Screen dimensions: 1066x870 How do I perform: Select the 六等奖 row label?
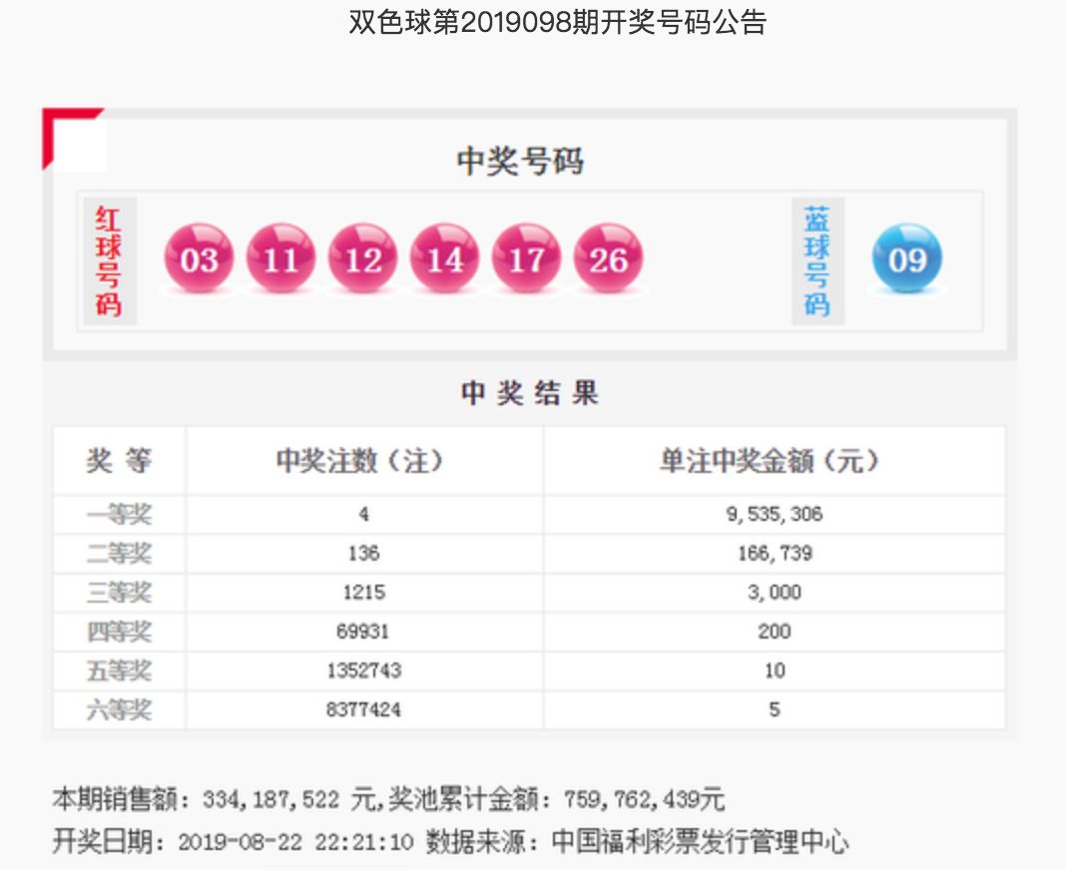click(x=119, y=710)
